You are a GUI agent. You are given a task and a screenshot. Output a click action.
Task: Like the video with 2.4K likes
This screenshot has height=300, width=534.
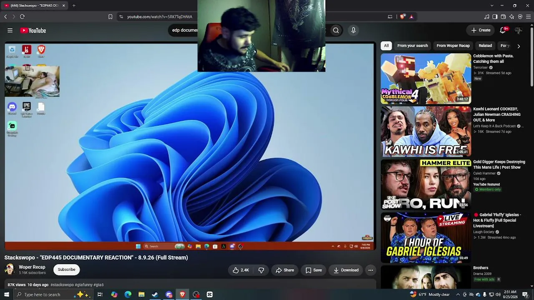click(241, 270)
